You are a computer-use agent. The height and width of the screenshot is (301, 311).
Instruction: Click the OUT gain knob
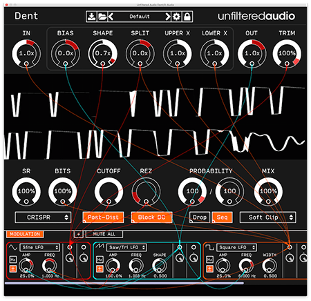252,53
